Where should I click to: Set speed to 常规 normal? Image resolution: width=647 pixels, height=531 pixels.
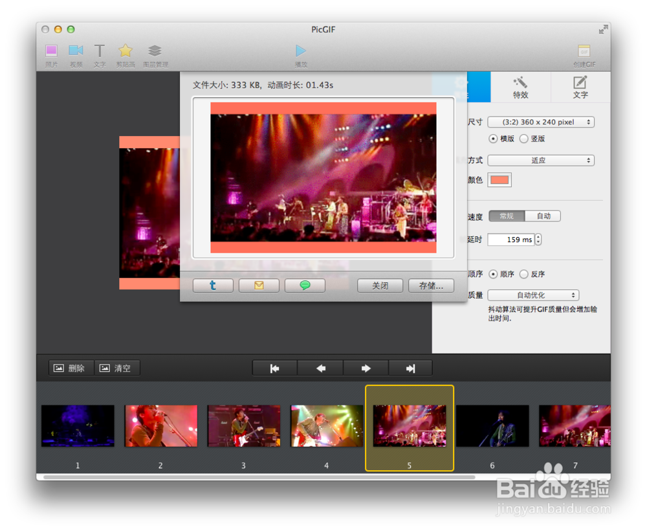click(507, 216)
